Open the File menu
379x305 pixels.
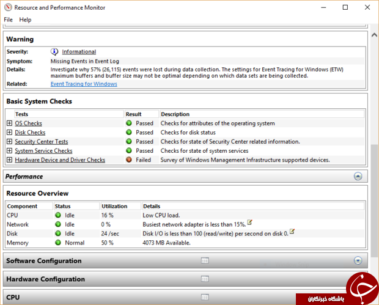coord(8,20)
